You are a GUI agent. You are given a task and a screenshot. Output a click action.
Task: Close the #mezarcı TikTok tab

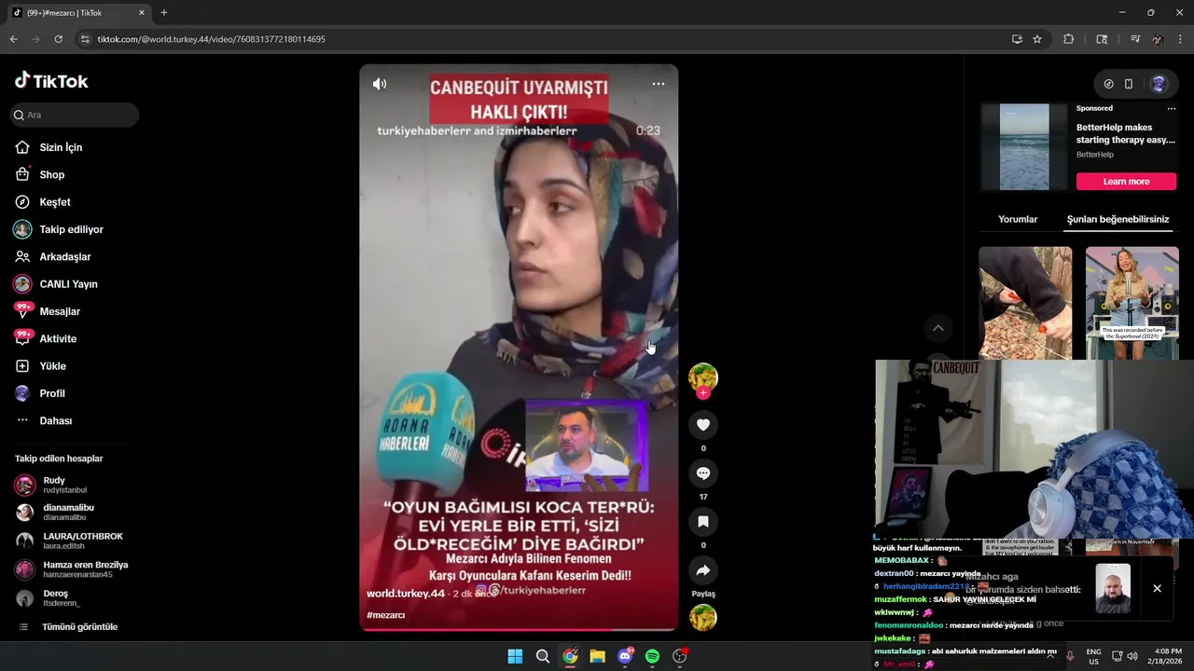pos(142,13)
